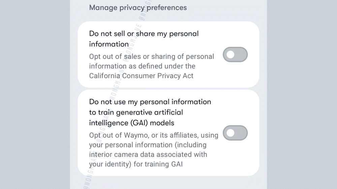The image size is (337, 189).
Task: Click the 'your identity) for training GAI' line
Action: pyautogui.click(x=136, y=164)
